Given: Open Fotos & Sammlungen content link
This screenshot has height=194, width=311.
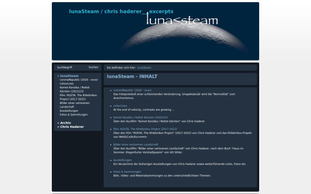Looking at the screenshot, I should point(127,172).
